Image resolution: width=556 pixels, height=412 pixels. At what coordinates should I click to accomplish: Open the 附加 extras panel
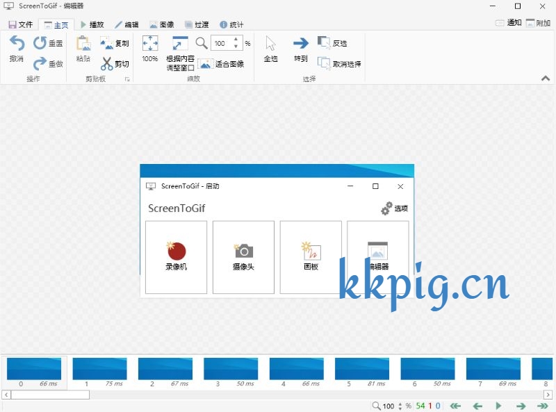[538, 23]
